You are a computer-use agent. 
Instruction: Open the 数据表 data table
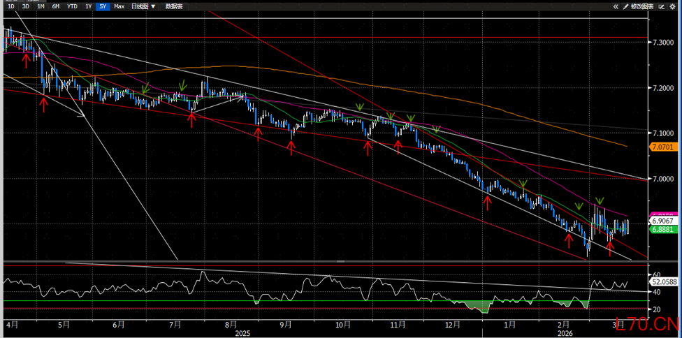(x=174, y=6)
